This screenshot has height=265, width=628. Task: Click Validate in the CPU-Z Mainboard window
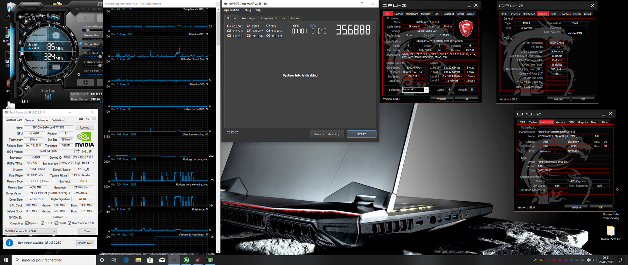click(x=576, y=207)
